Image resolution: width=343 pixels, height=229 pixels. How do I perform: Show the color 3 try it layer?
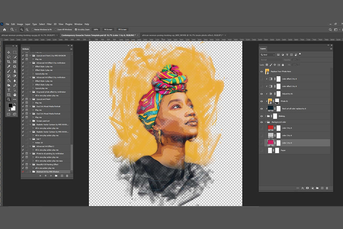pyautogui.click(x=262, y=128)
